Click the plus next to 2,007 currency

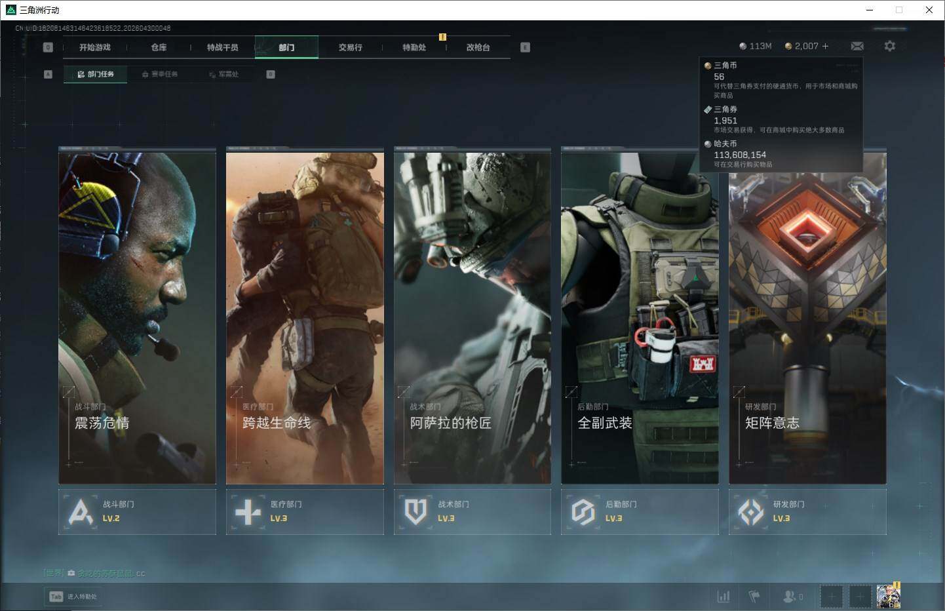pyautogui.click(x=825, y=46)
